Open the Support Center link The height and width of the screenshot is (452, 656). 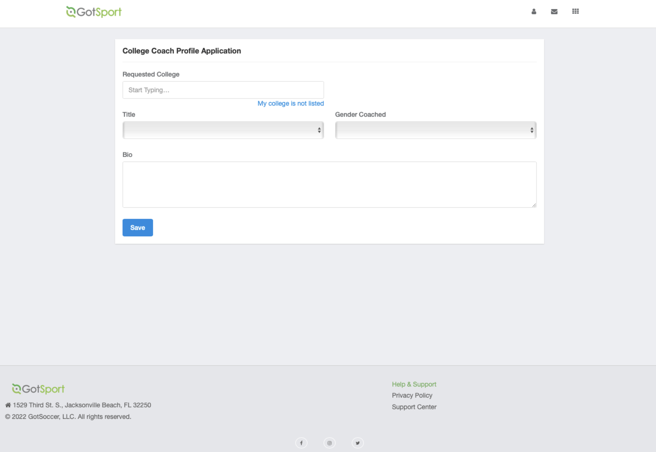coord(414,407)
